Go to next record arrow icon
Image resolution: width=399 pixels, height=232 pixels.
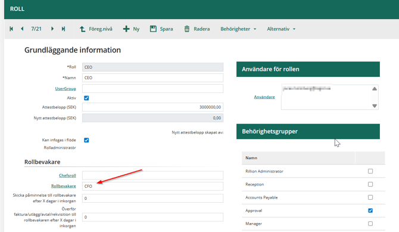point(52,29)
